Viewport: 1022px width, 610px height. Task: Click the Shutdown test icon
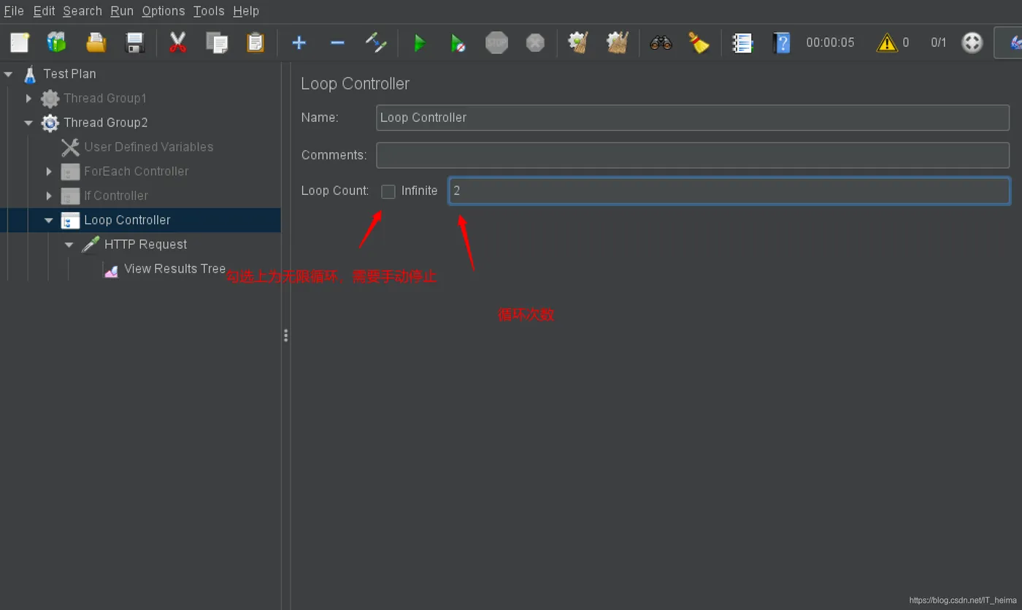pyautogui.click(x=535, y=42)
